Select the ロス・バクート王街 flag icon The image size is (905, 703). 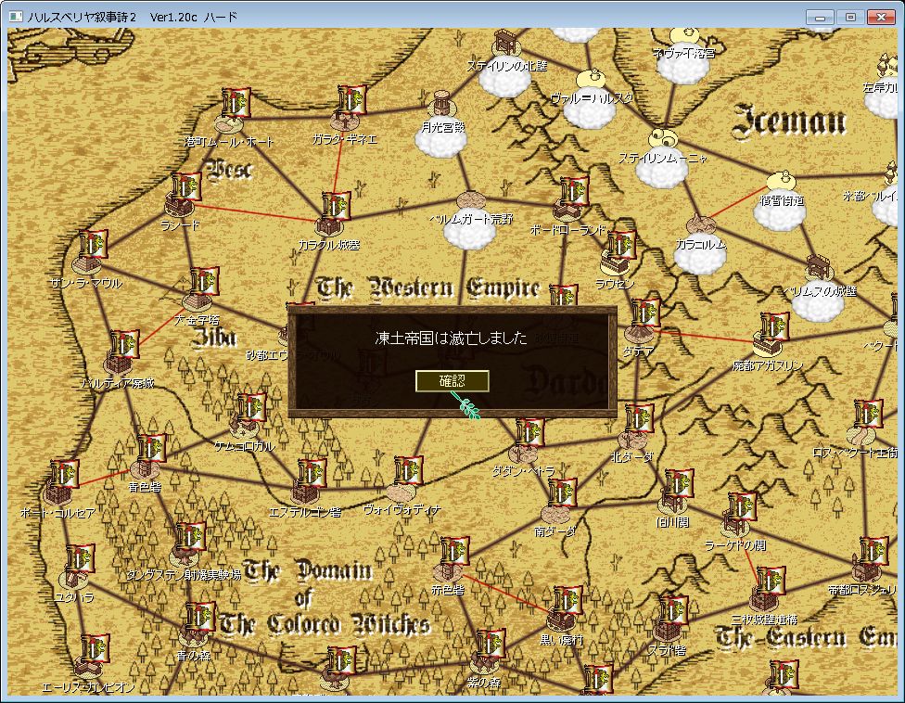click(x=868, y=415)
